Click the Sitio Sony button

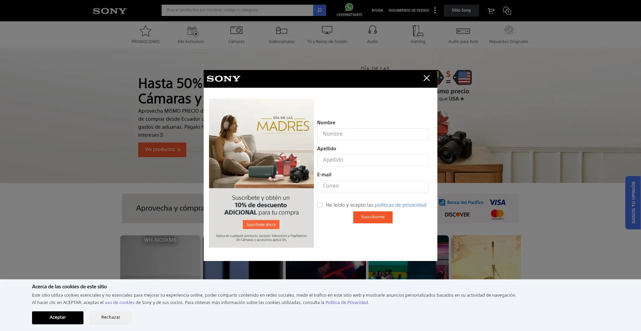click(x=461, y=11)
